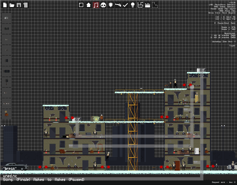Select the checkmark objectives tool
The height and width of the screenshot is (185, 237).
[x=125, y=5]
